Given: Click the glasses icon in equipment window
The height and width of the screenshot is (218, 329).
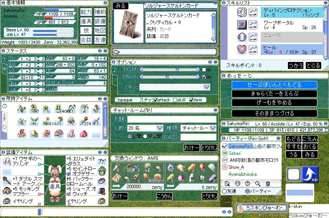Looking at the screenshot, I should click(102, 161).
